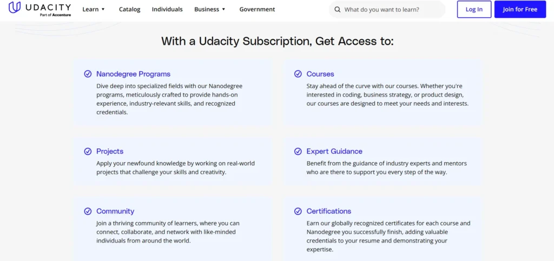The image size is (554, 261).
Task: Click the Community heading text
Action: (115, 211)
